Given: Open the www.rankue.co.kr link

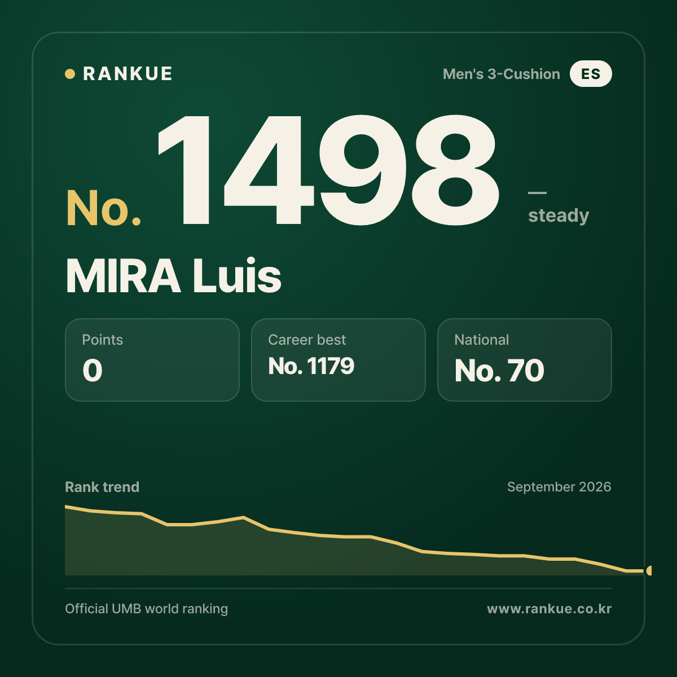Looking at the screenshot, I should click(549, 609).
